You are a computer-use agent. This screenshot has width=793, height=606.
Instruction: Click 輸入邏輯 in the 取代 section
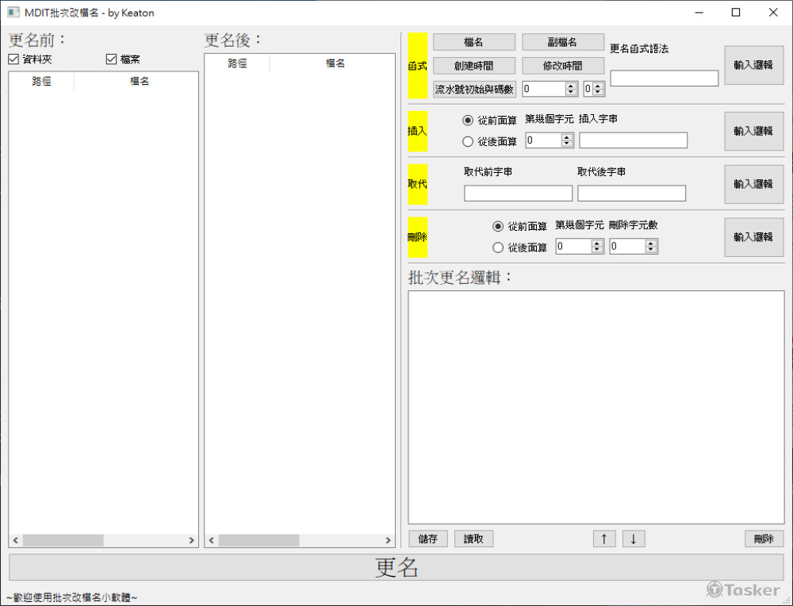click(753, 184)
